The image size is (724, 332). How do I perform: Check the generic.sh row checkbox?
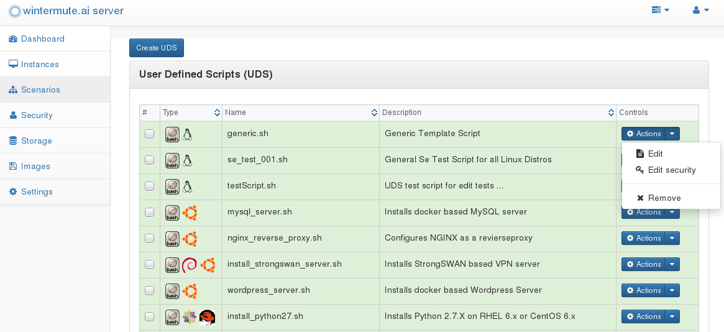[149, 134]
